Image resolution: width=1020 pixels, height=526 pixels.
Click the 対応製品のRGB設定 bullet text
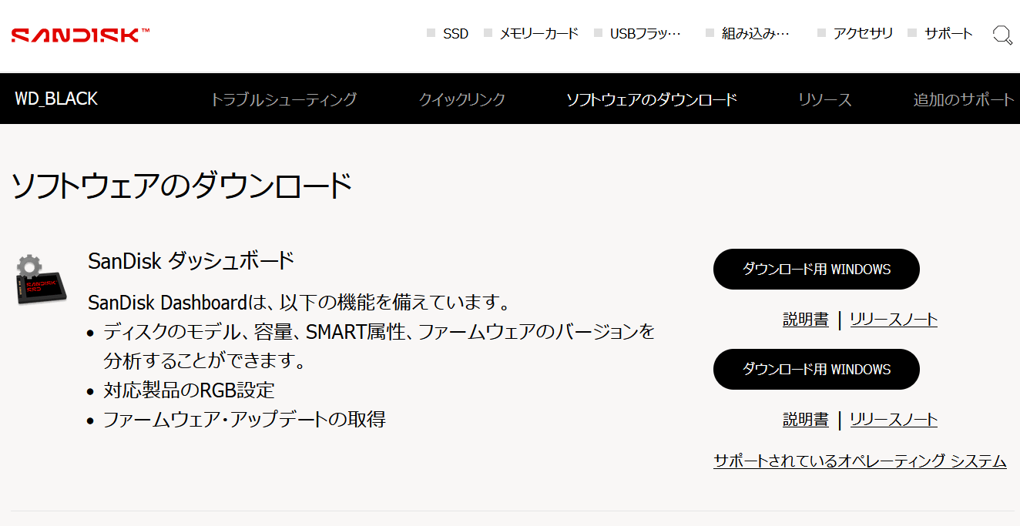[x=189, y=390]
